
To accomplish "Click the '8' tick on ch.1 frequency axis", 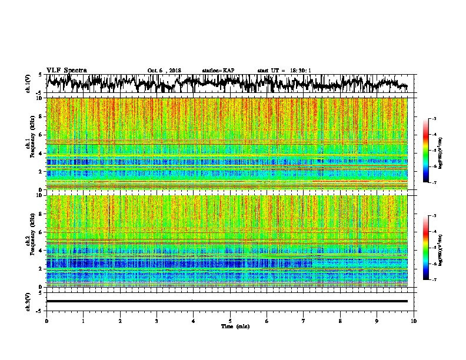I will [42, 116].
